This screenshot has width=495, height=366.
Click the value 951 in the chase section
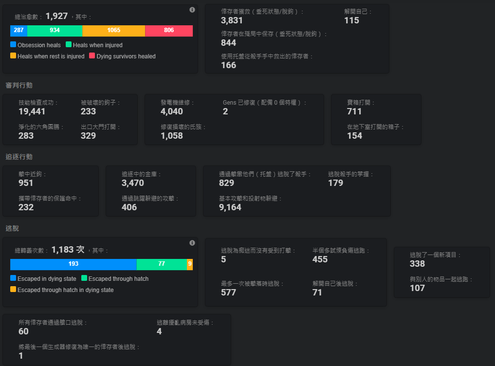pyautogui.click(x=26, y=183)
